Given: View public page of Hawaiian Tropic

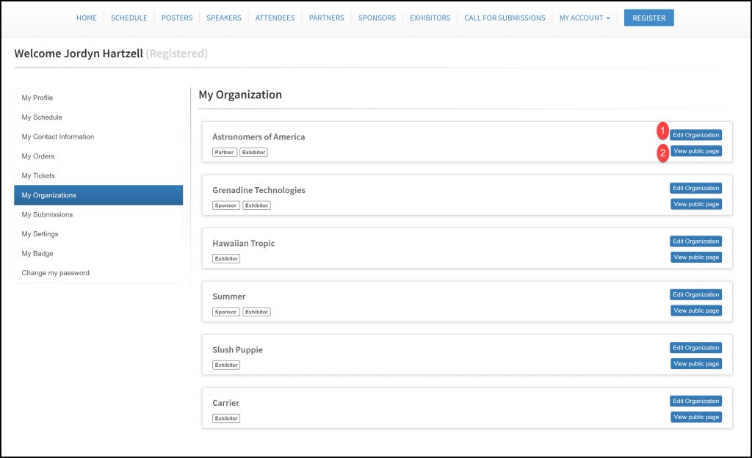Looking at the screenshot, I should (x=696, y=258).
